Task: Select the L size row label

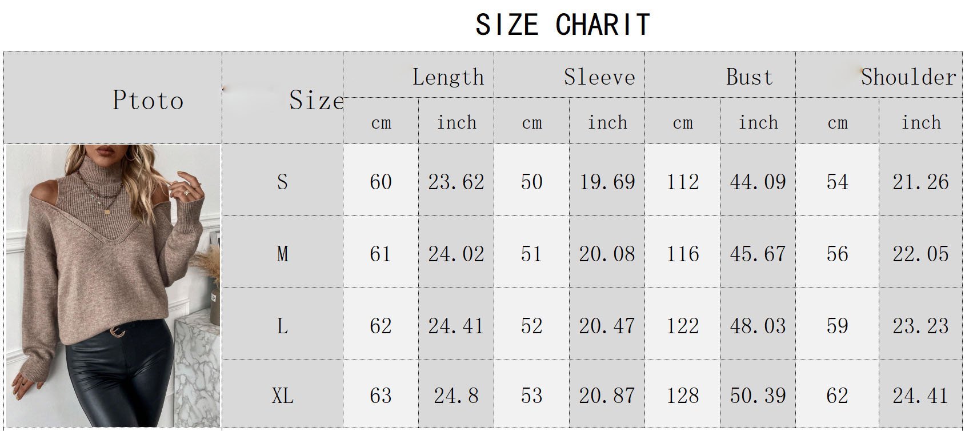Action: click(x=282, y=326)
